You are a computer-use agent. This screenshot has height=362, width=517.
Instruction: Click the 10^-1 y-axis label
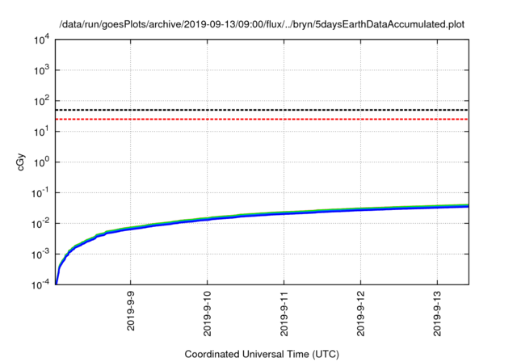(x=40, y=193)
